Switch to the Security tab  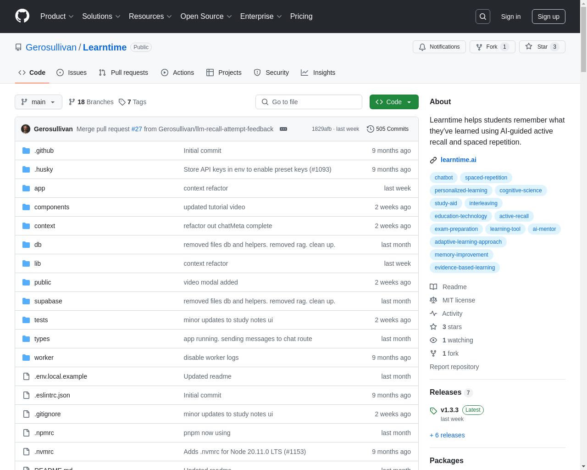coord(271,73)
